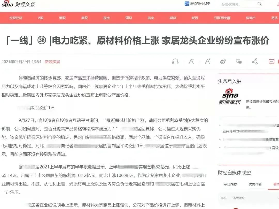Viewport: 279px width, 209px height.
Task: Open the 基金 nav item
Action: point(107,18)
